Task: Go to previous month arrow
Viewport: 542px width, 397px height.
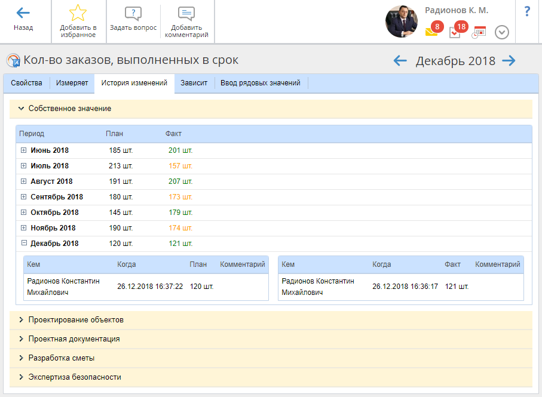Action: point(400,60)
